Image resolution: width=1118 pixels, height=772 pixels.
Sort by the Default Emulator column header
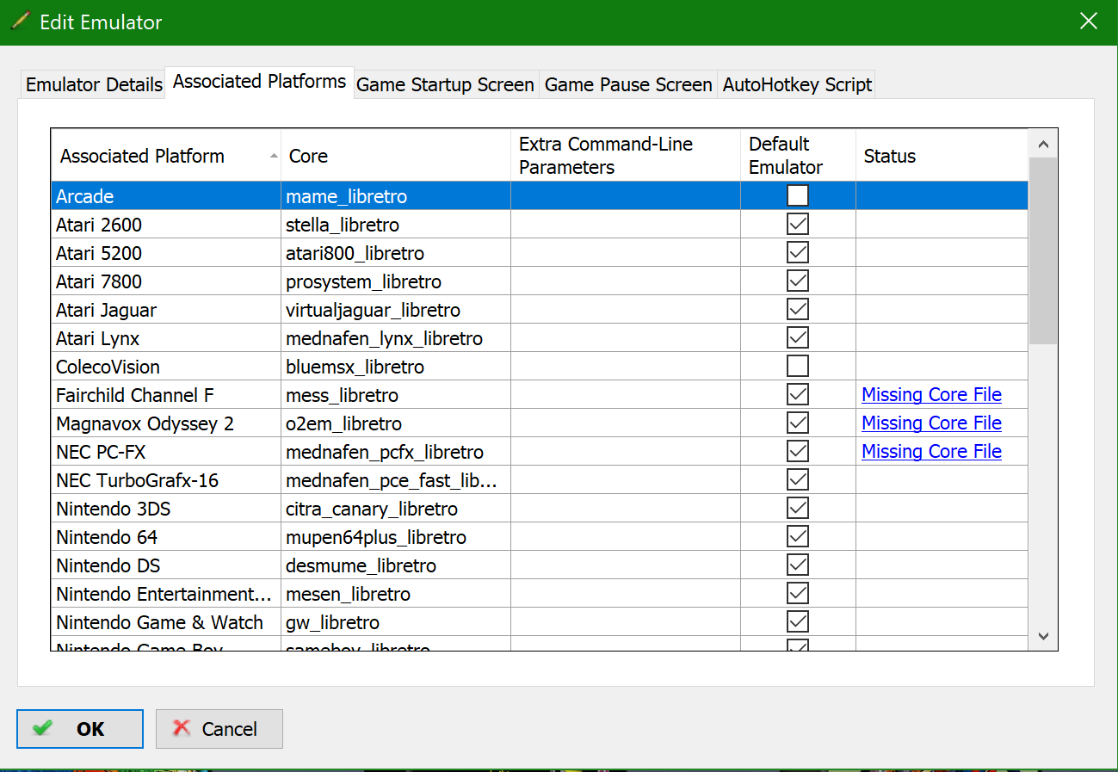[x=798, y=156]
